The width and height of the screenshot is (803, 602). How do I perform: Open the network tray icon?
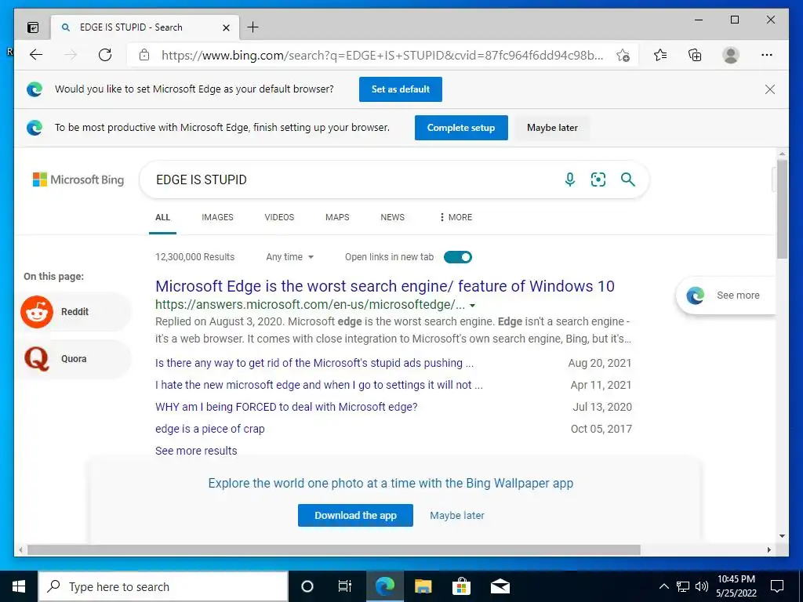[x=683, y=586]
